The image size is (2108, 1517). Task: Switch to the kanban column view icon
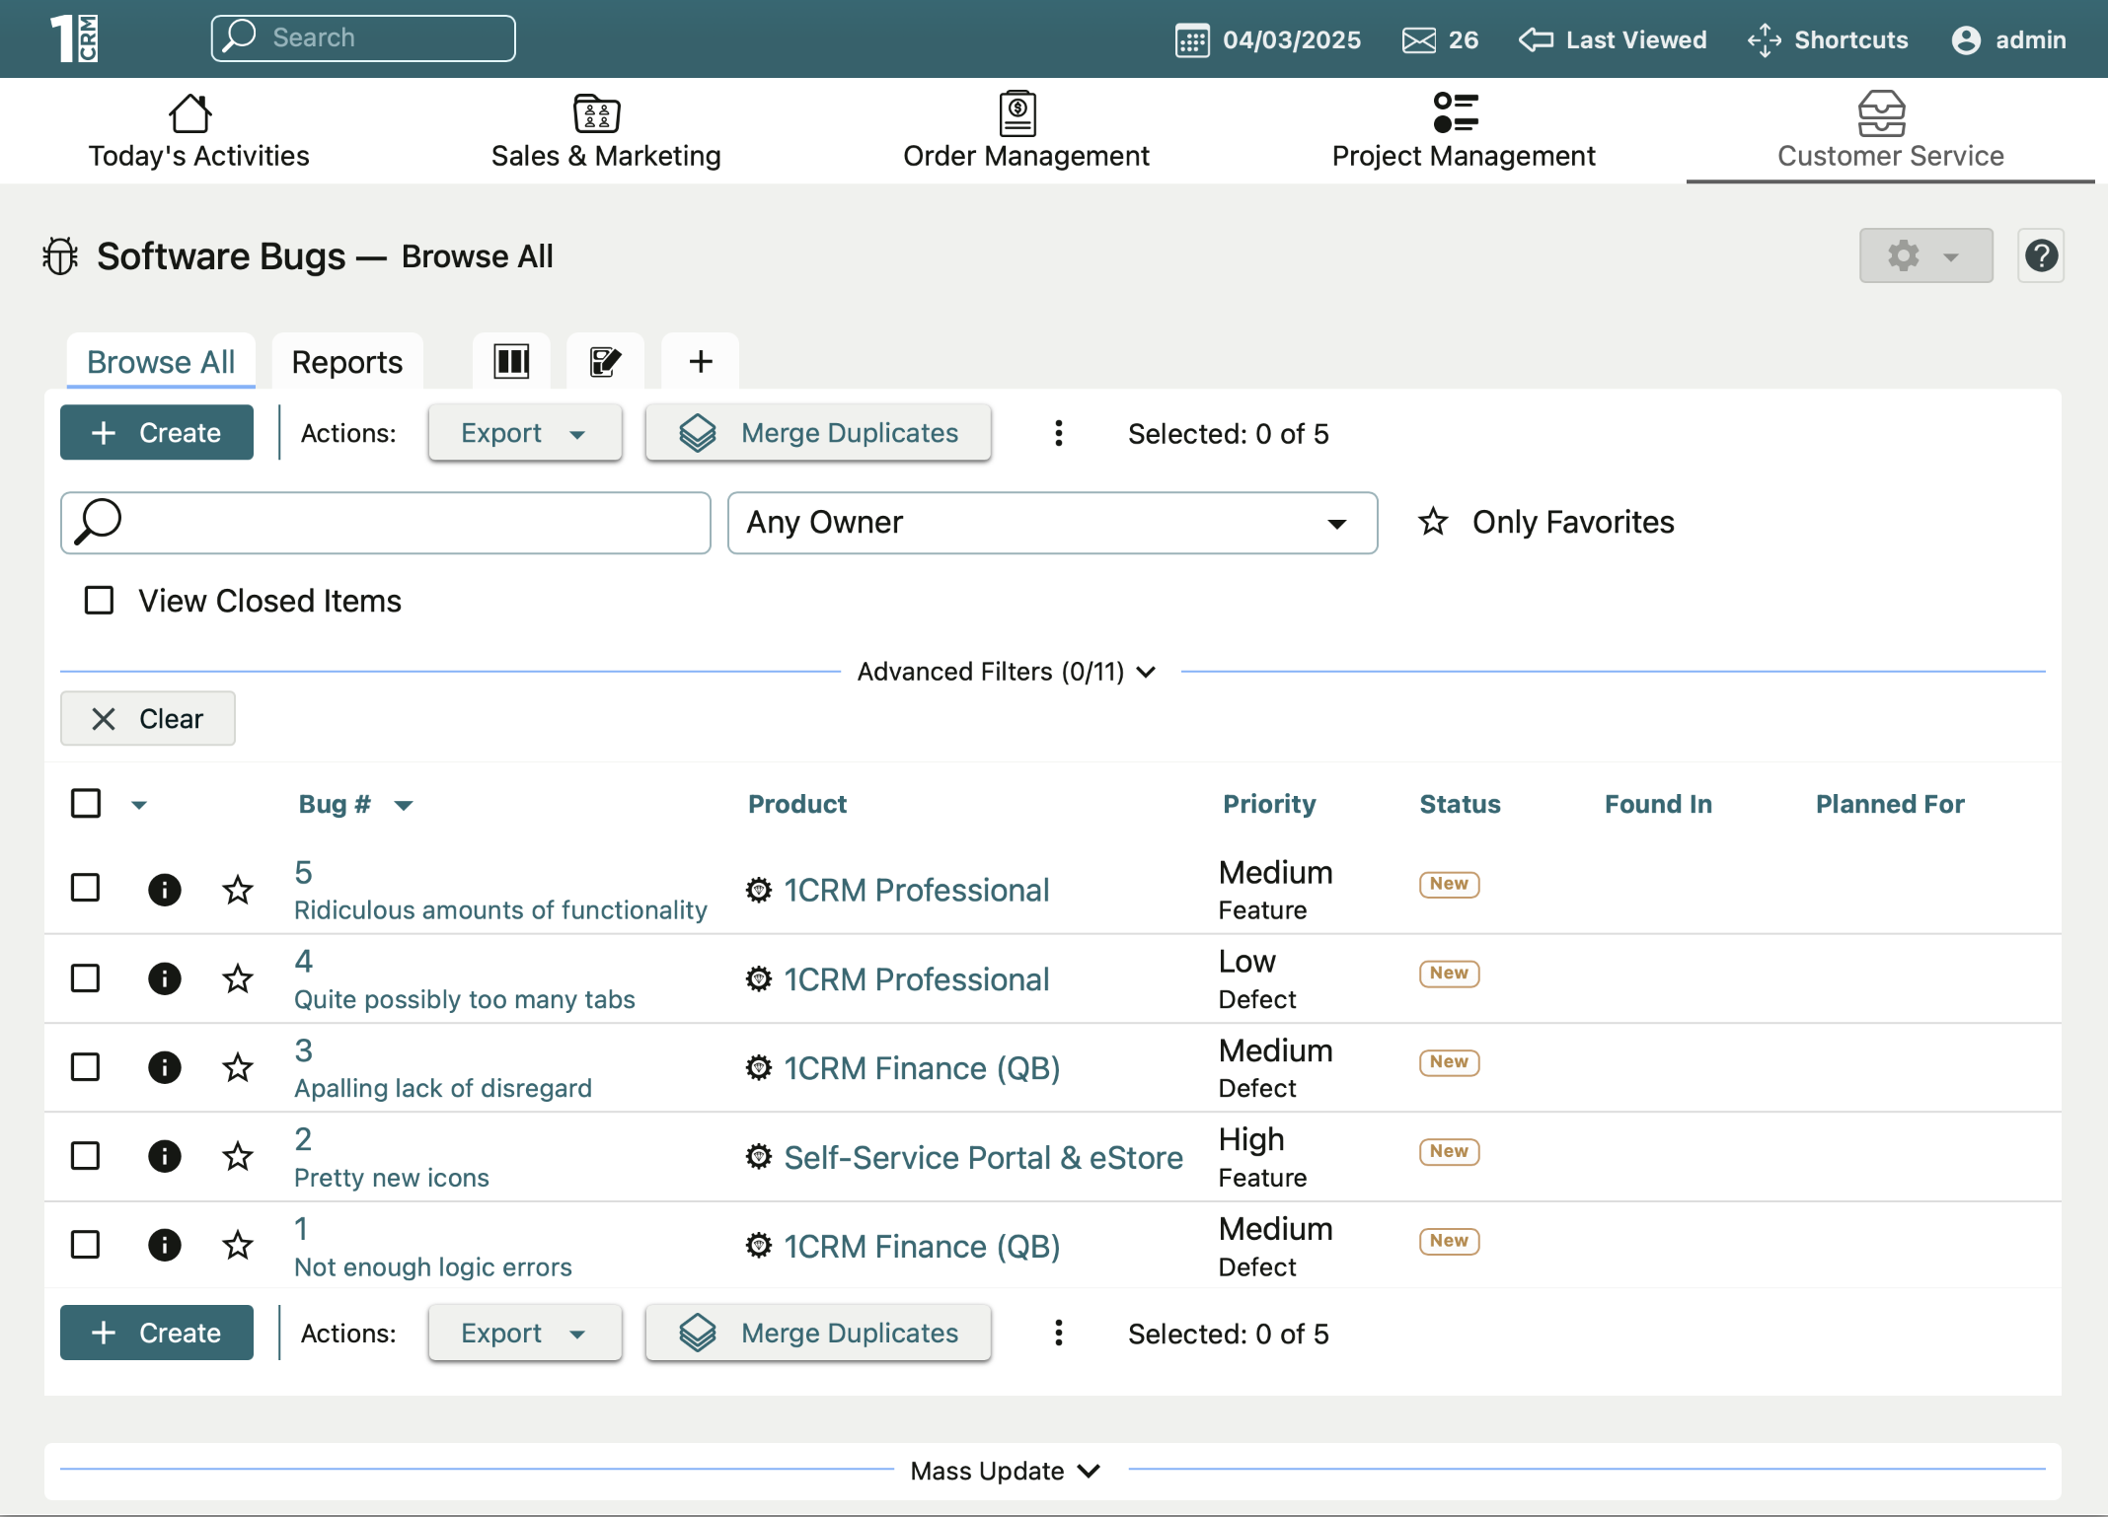pos(511,362)
